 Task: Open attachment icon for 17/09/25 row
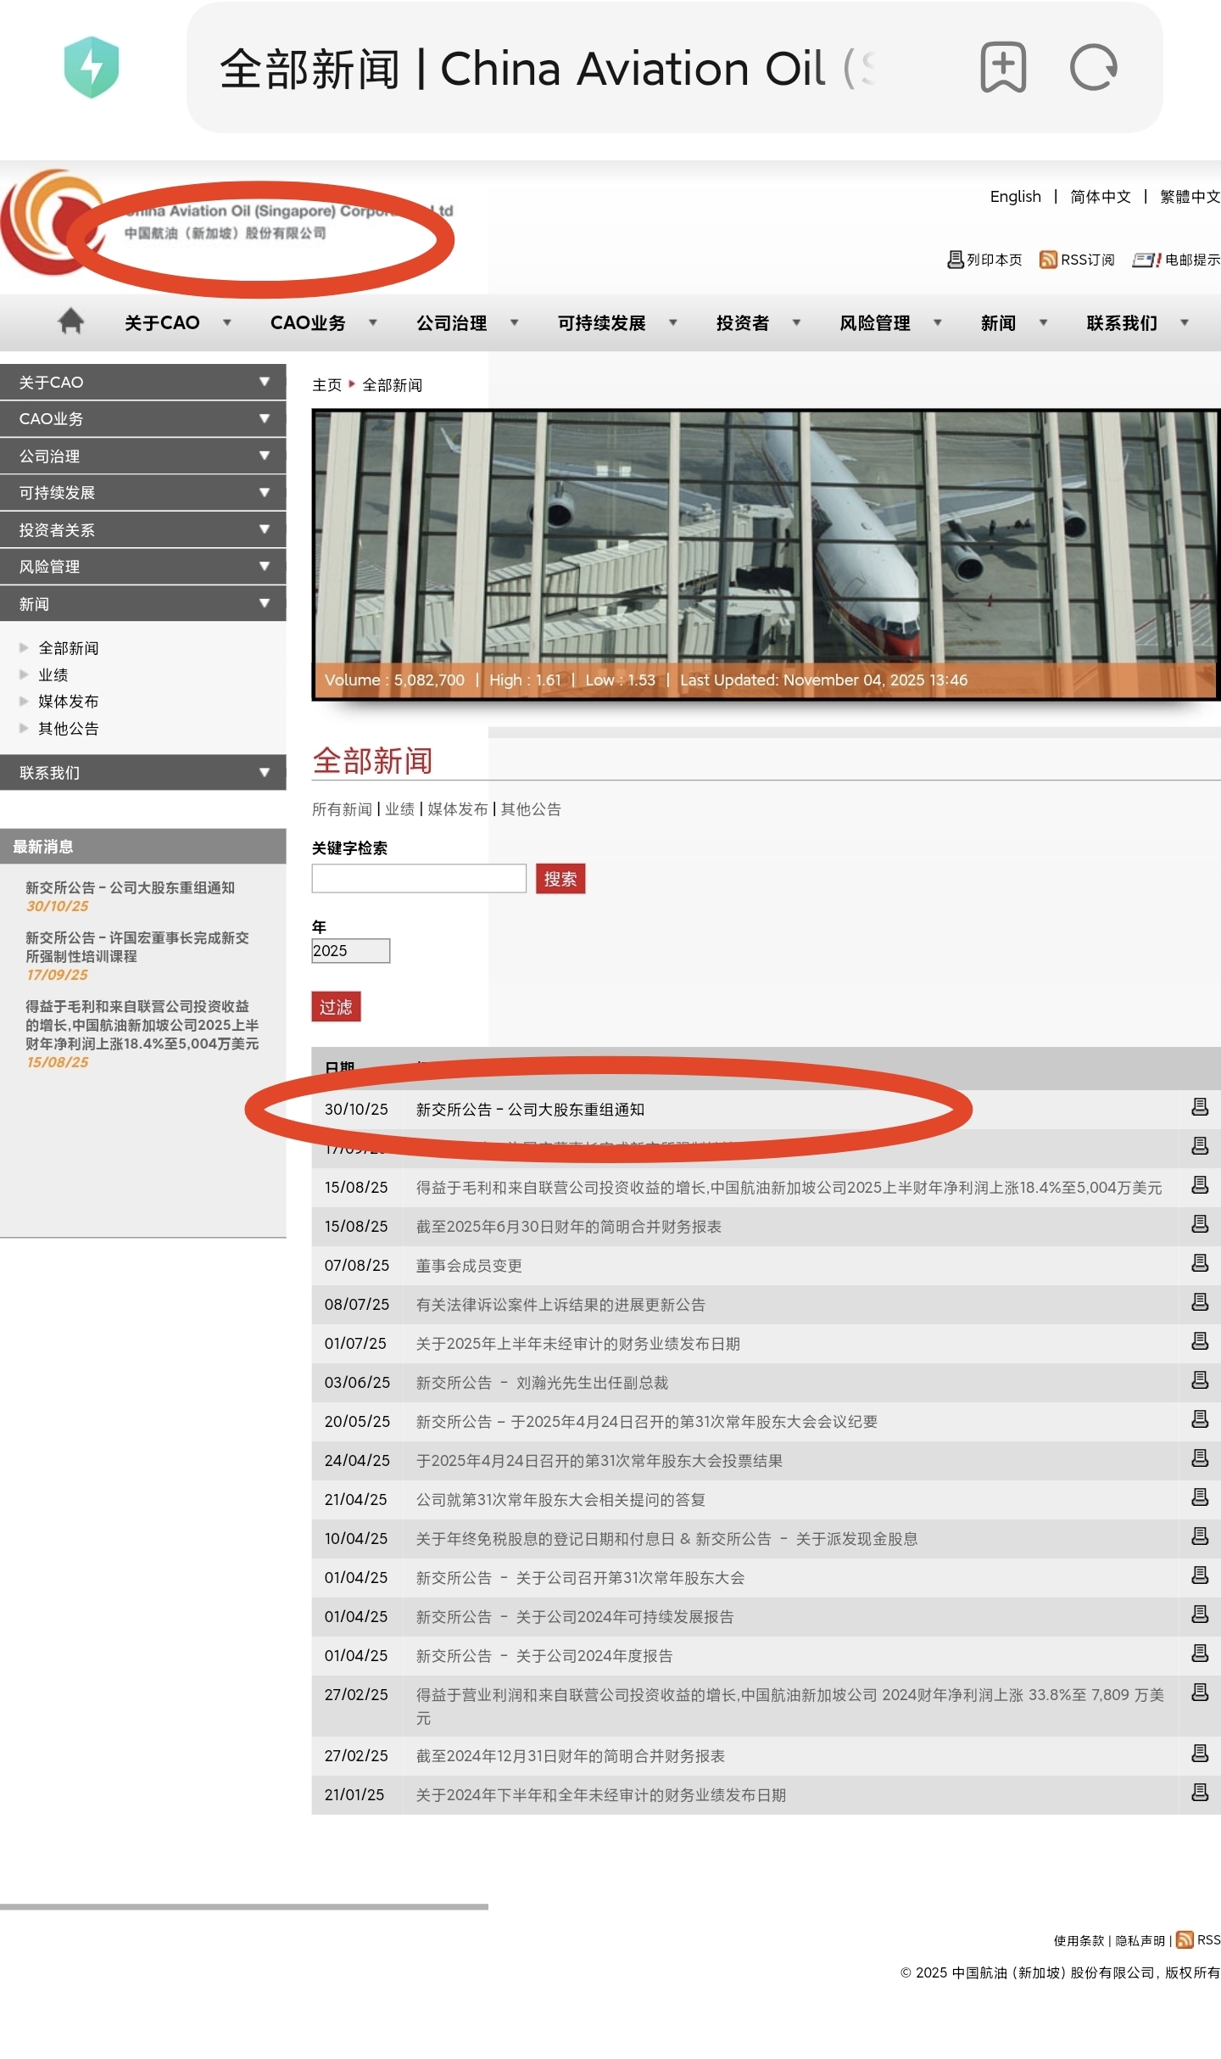pyautogui.click(x=1200, y=1146)
